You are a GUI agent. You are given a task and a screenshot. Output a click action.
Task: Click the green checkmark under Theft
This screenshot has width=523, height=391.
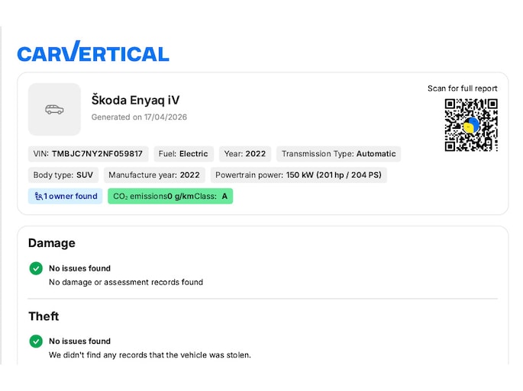click(x=36, y=341)
